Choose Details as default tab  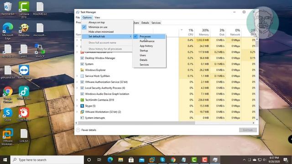coord(149,60)
